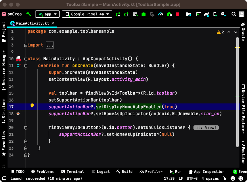Open the Project tool window
Image resolution: width=247 pixels, height=182 pixels.
click(4, 32)
